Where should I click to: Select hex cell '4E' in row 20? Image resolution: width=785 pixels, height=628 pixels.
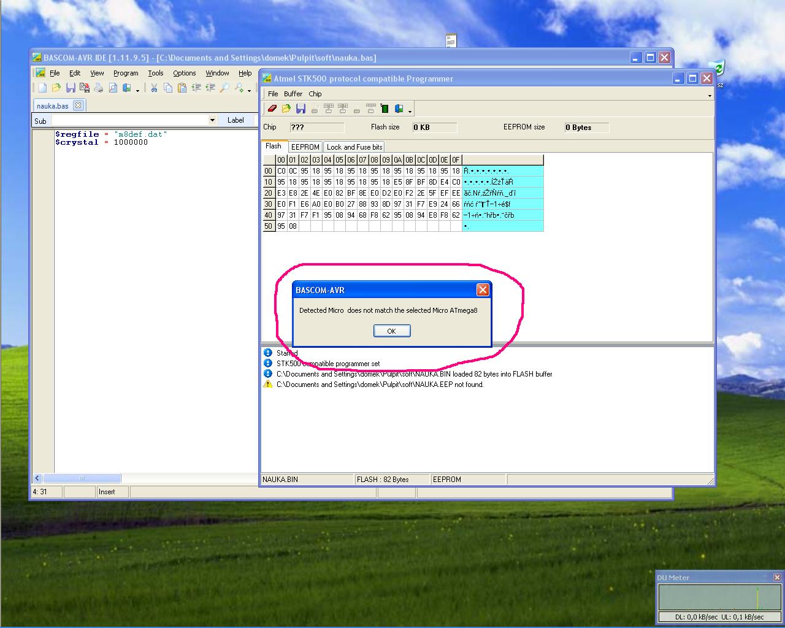pos(316,193)
